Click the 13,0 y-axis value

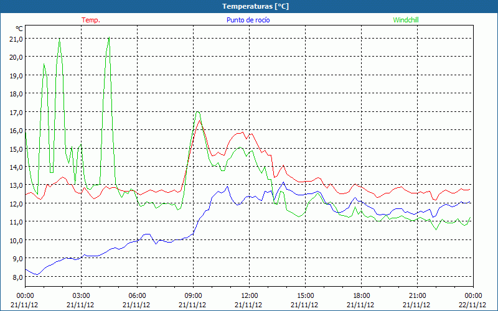tap(17, 185)
